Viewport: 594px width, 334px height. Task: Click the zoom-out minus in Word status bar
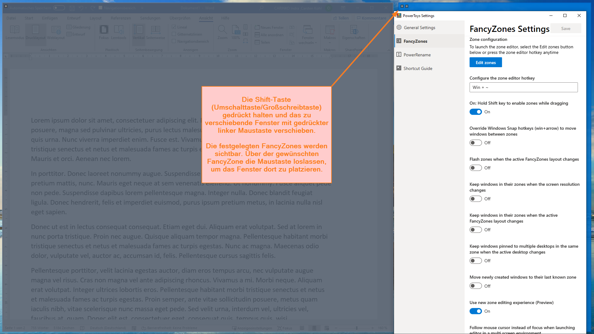[x=336, y=328]
